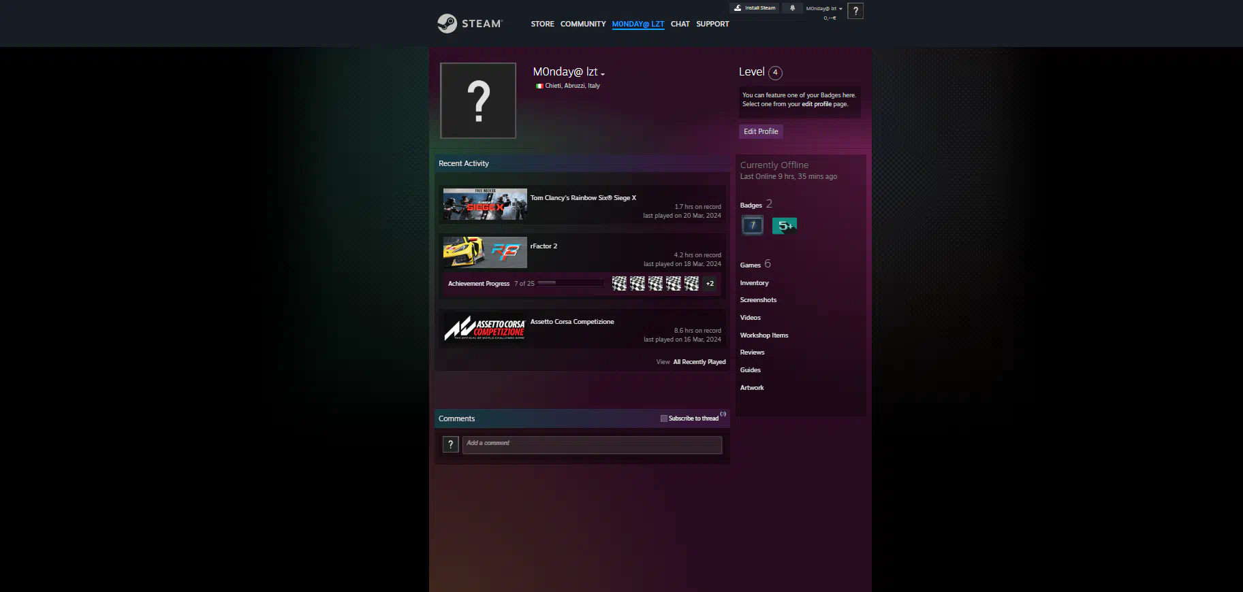Expand the profile name history arrow
Viewport: 1243px width, 592px height.
click(x=603, y=74)
